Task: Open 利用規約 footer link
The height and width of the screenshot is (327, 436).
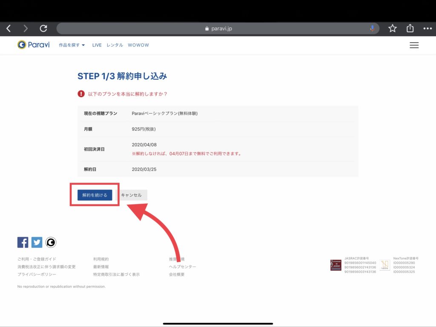Action: pos(101,259)
